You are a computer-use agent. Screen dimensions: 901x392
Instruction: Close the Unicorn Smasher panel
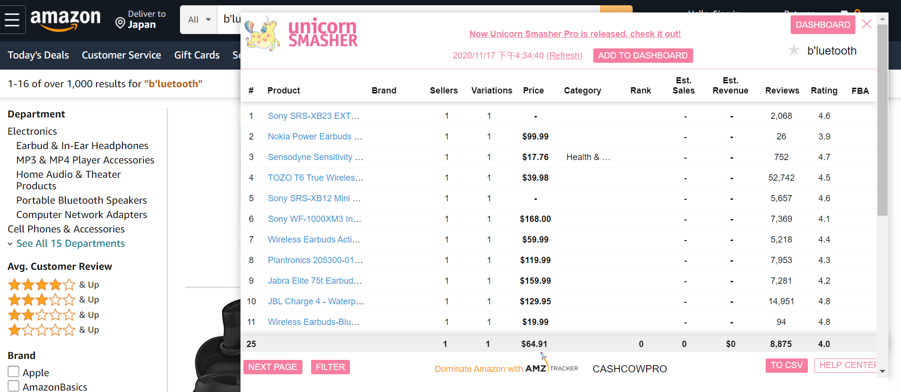pos(866,24)
